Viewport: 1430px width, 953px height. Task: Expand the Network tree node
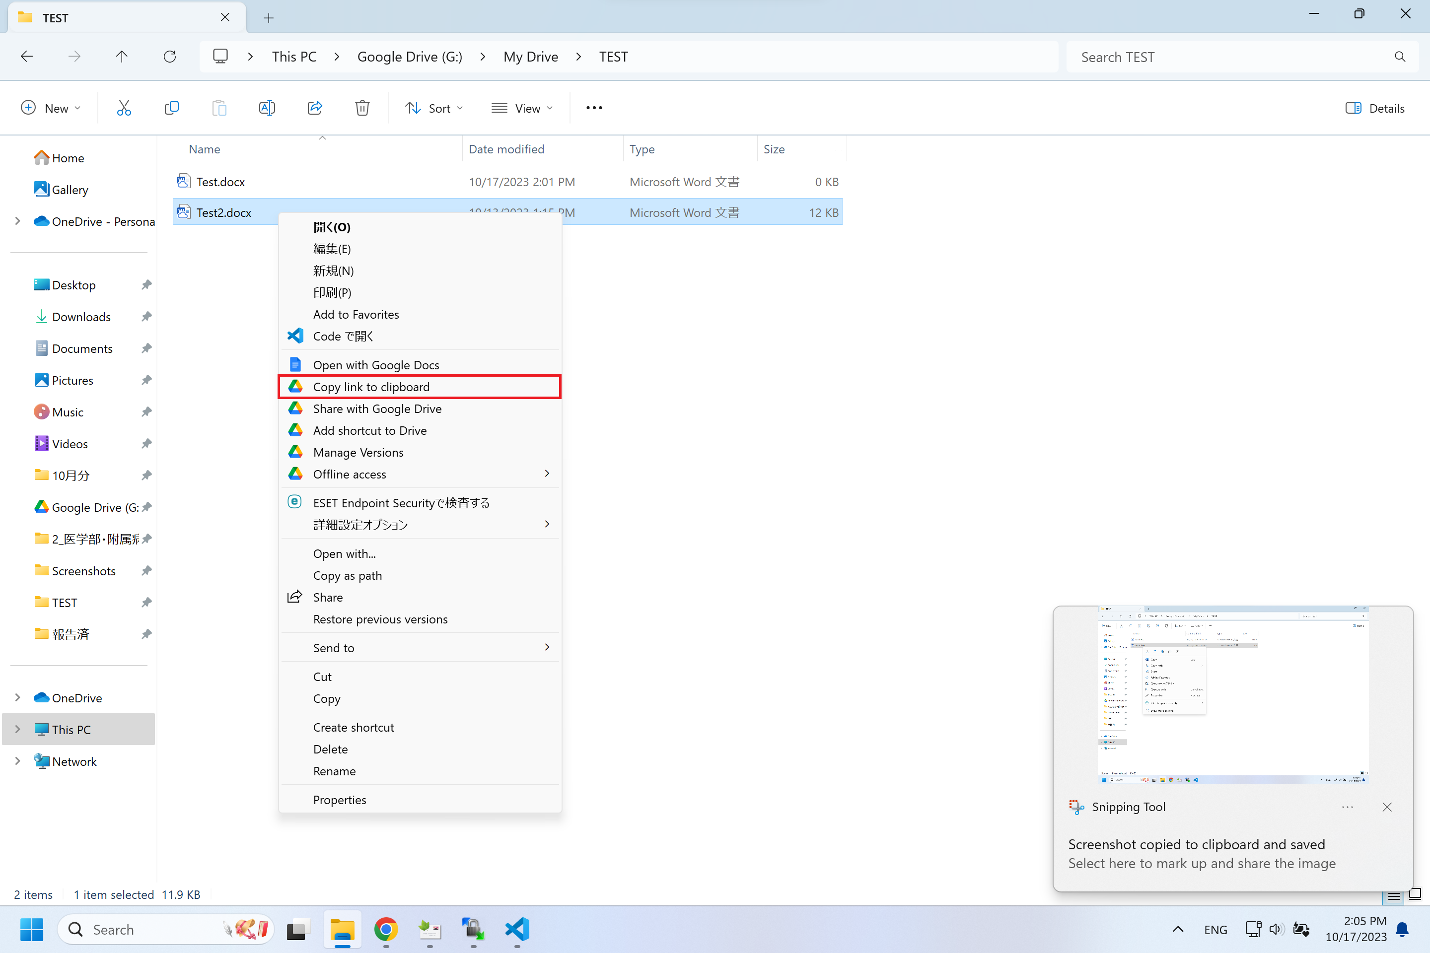(x=18, y=761)
